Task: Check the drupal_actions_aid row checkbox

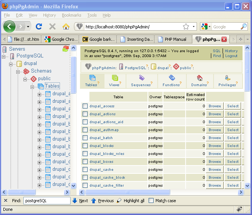Action: (85, 122)
